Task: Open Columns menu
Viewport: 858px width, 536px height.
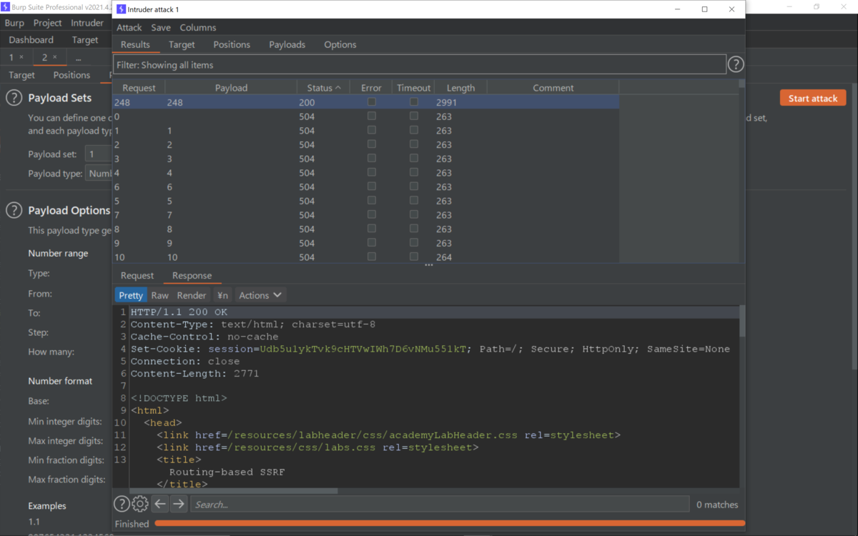Action: coord(198,27)
